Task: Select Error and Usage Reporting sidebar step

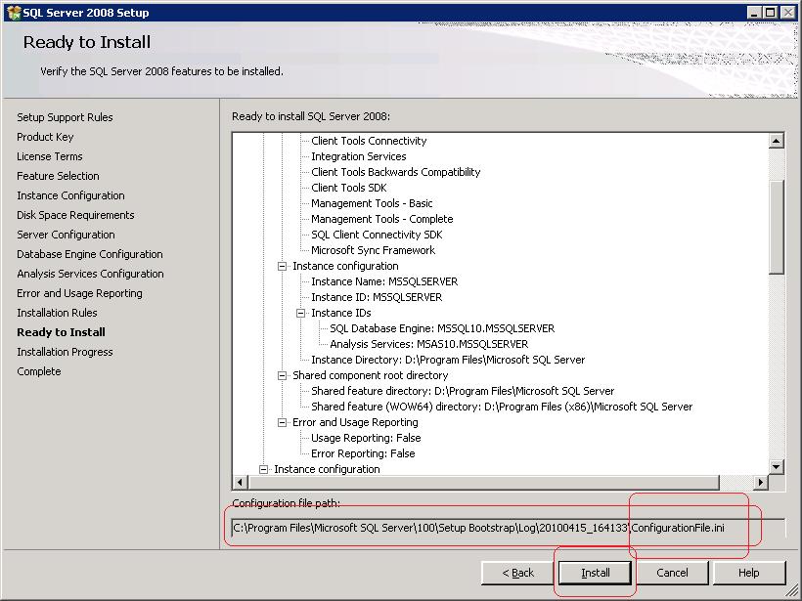Action: 79,293
